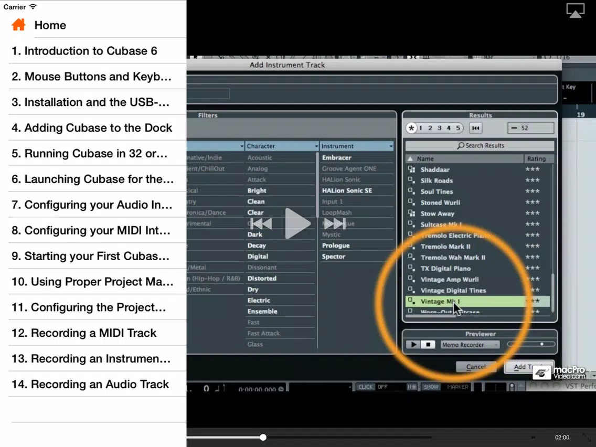
Task: Click the Soul Tines preset icon
Action: 411,191
